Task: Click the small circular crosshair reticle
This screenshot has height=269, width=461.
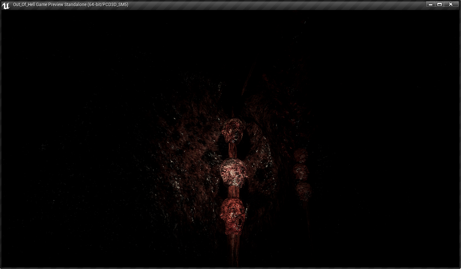Action: coord(233,141)
